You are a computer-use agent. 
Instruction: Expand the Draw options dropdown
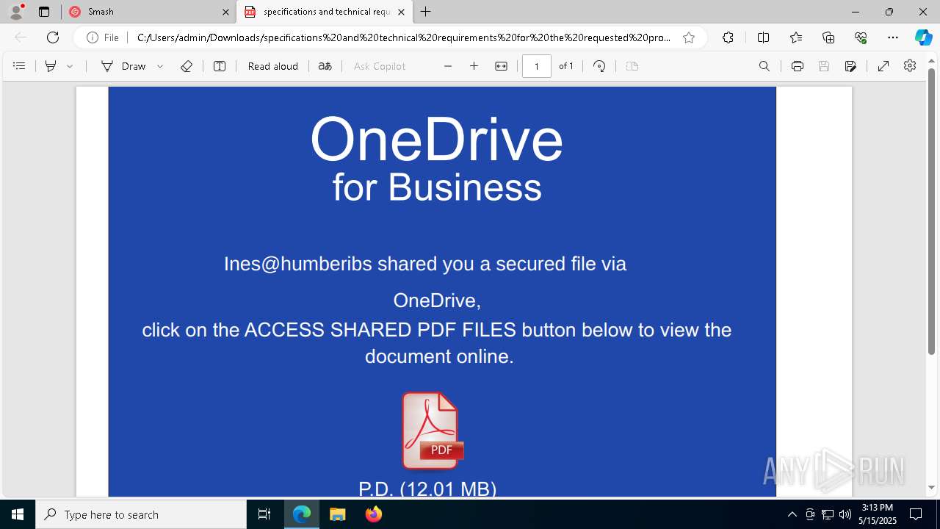tap(160, 66)
